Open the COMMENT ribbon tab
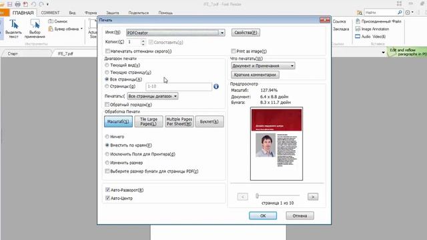This screenshot has width=427, height=240. 50,13
